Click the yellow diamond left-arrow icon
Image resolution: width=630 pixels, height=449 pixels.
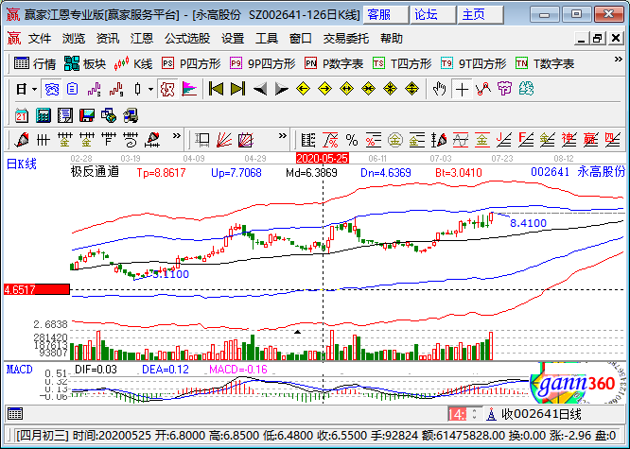click(x=303, y=89)
